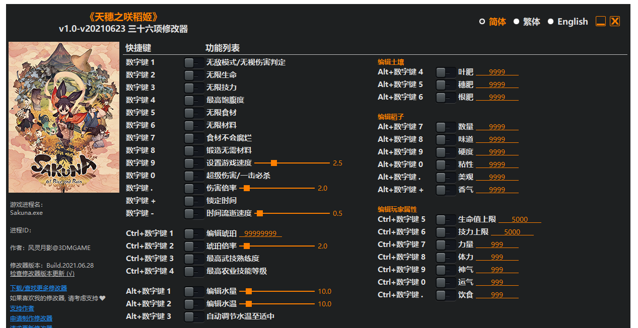Viewport: 638px width, 328px height.
Task: Enable 硬度 toggle
Action: pyautogui.click(x=446, y=152)
